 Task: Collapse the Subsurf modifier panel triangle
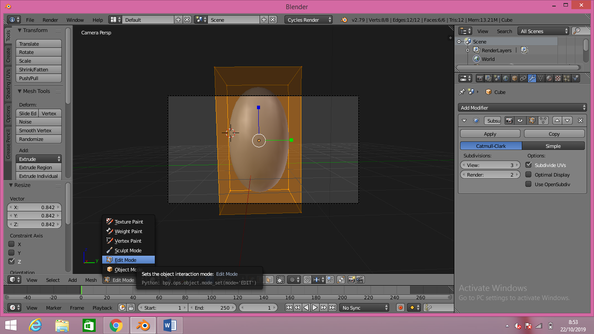click(464, 120)
